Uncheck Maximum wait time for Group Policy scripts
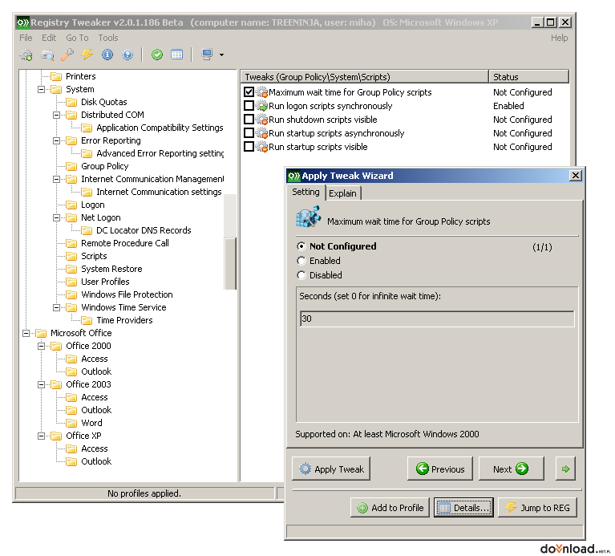Viewport: 615px width, 556px height. pos(249,92)
